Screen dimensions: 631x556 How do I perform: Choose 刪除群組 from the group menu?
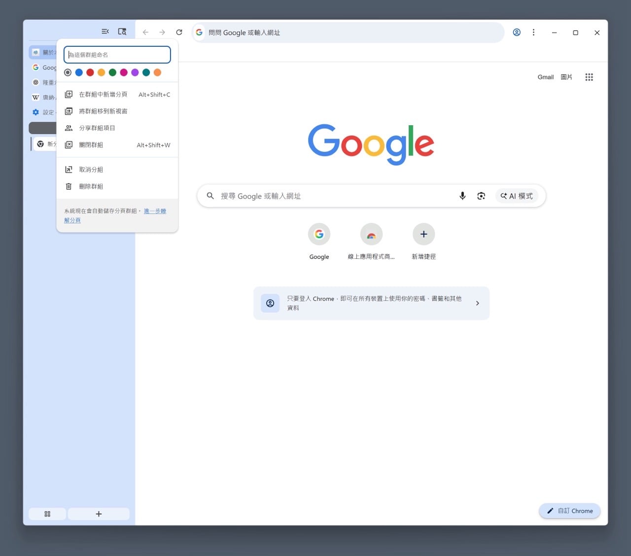click(91, 186)
